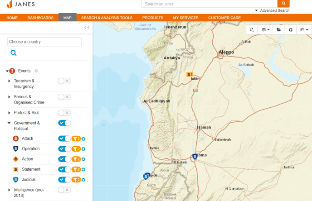Open the saved maps folder tool
312x201 pixels.
(279, 30)
